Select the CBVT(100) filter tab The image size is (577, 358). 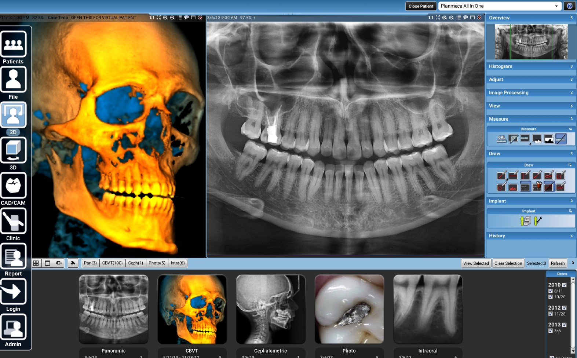click(x=112, y=263)
